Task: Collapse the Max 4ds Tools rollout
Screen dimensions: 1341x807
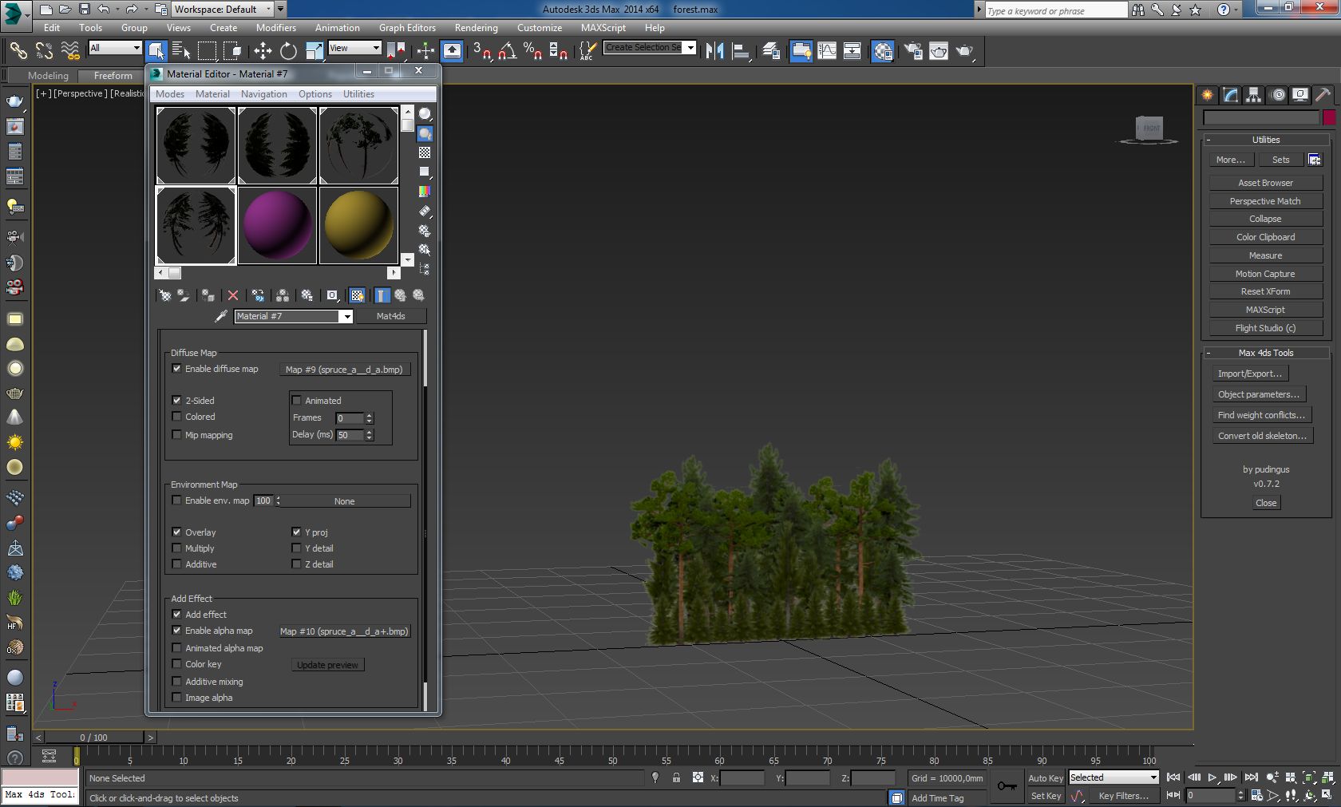Action: pos(1265,353)
